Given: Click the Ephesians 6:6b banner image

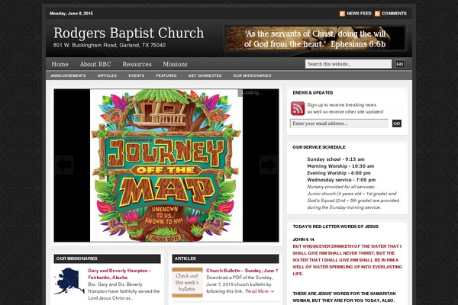Looking at the screenshot, I should click(315, 39).
